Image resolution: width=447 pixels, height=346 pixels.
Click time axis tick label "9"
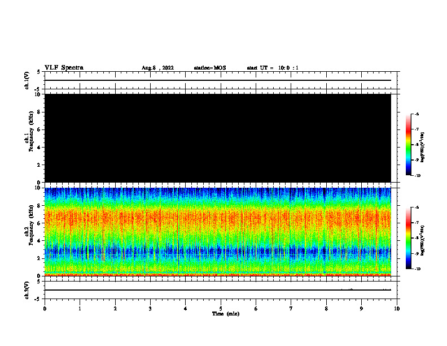click(x=361, y=309)
